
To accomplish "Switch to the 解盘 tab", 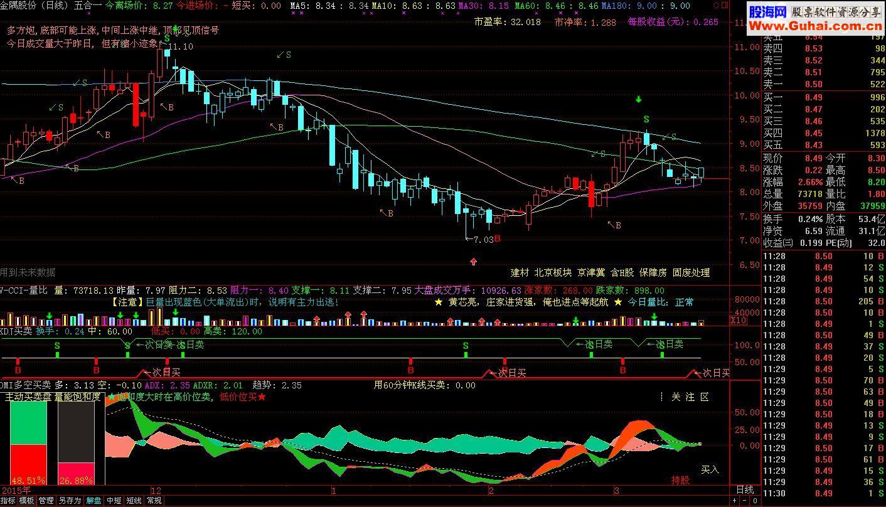I will [x=93, y=501].
